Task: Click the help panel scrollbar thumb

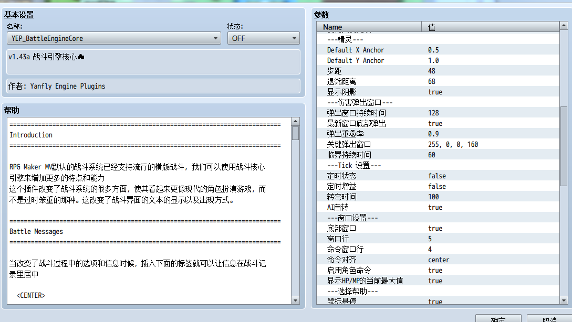Action: tap(296, 133)
